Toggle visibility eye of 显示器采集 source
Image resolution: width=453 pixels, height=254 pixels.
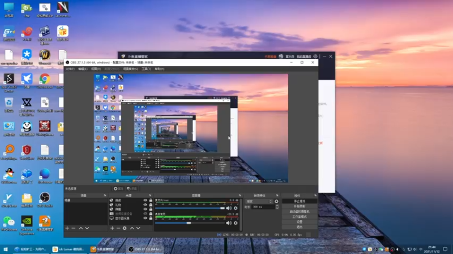[x=146, y=218]
